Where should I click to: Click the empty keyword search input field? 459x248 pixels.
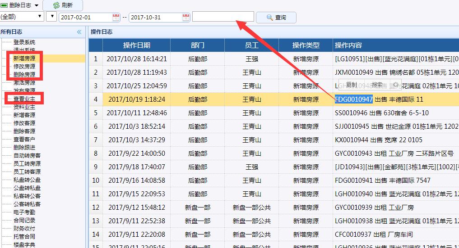click(x=223, y=17)
